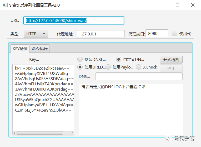Click the URL input field
The height and width of the screenshot is (147, 201).
[x=74, y=20]
